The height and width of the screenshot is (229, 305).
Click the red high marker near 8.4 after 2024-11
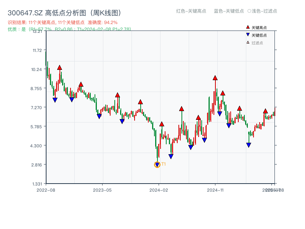(x=223, y=93)
